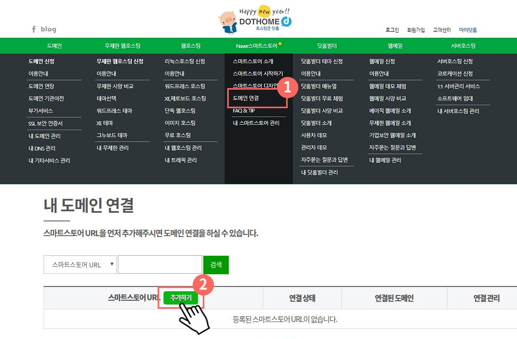Select the 웹메일 main menu tab
Viewport: 517px width, 339px height.
[x=395, y=46]
